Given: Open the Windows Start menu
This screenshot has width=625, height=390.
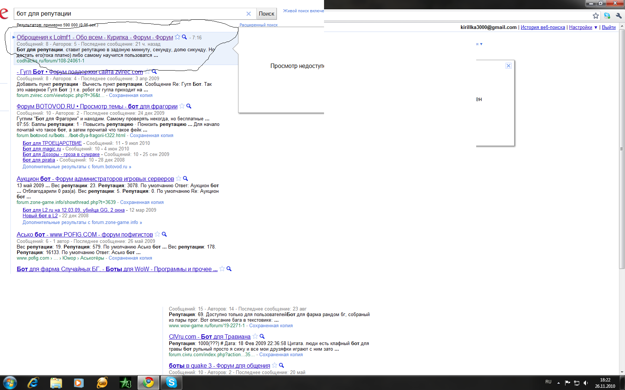Looking at the screenshot, I should pos(10,383).
